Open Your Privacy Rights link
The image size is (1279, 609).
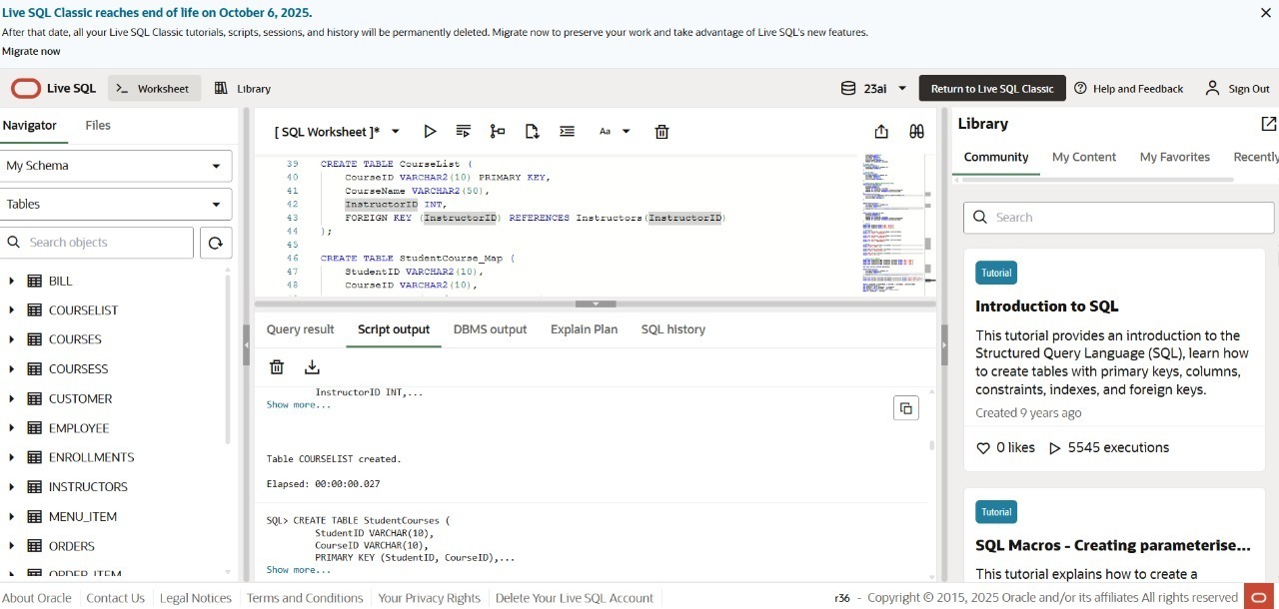430,598
